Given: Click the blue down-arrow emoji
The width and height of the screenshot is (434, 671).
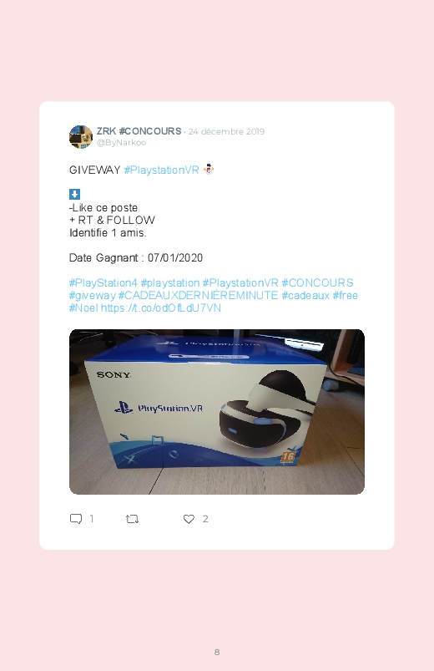Looking at the screenshot, I should pyautogui.click(x=74, y=195).
